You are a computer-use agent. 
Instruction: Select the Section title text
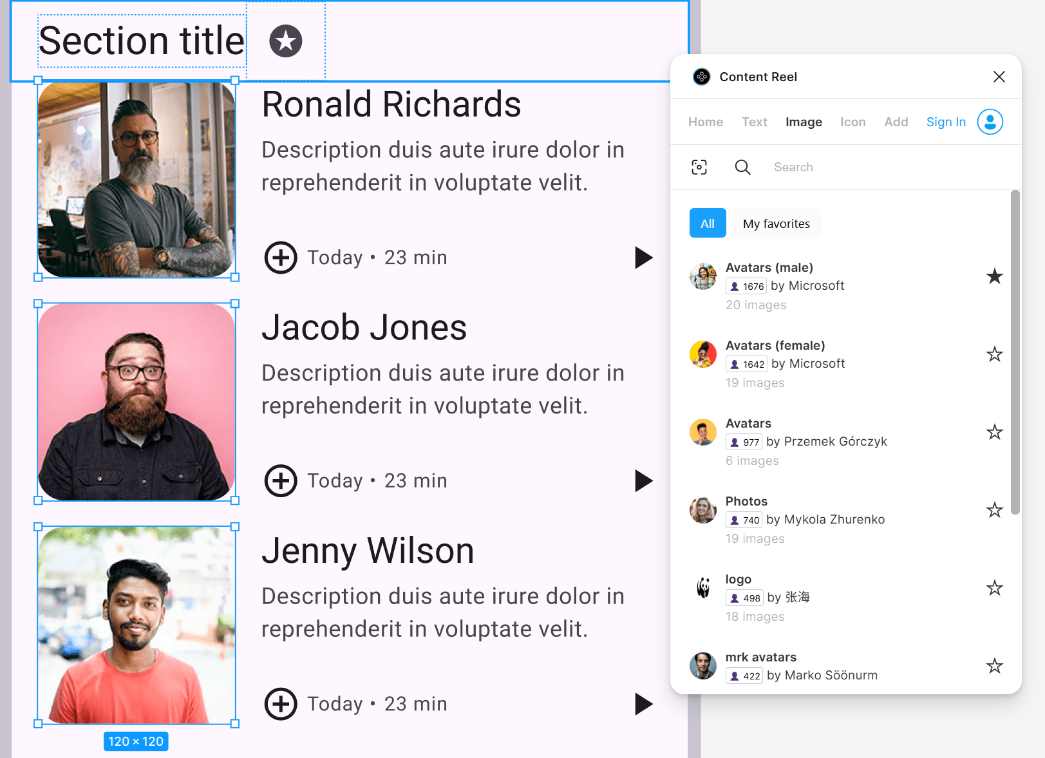click(142, 41)
